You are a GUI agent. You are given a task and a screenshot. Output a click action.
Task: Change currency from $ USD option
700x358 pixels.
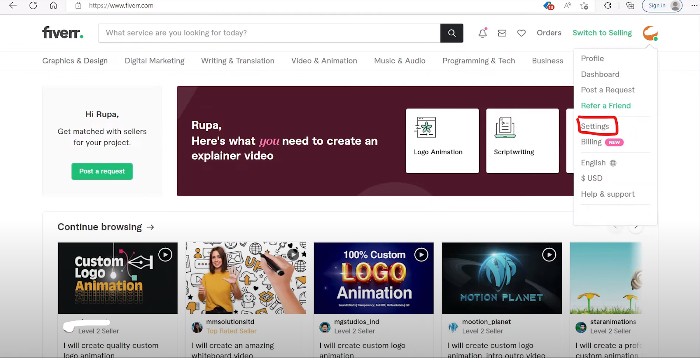591,178
